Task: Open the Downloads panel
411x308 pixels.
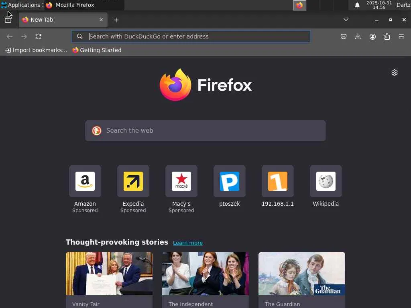Action: click(358, 36)
